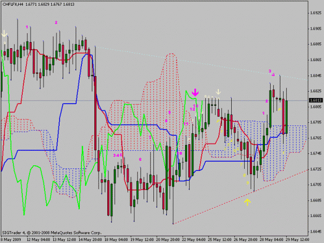Click the magenta 11 count label
324x243 pixels.
tap(186, 124)
